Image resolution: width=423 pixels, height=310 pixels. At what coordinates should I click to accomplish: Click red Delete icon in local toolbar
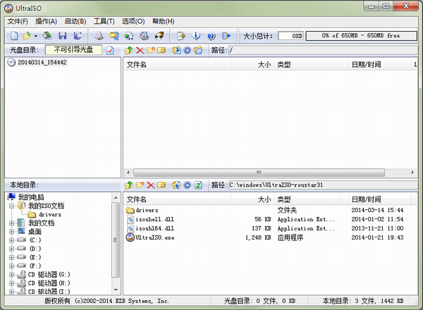tap(151, 185)
